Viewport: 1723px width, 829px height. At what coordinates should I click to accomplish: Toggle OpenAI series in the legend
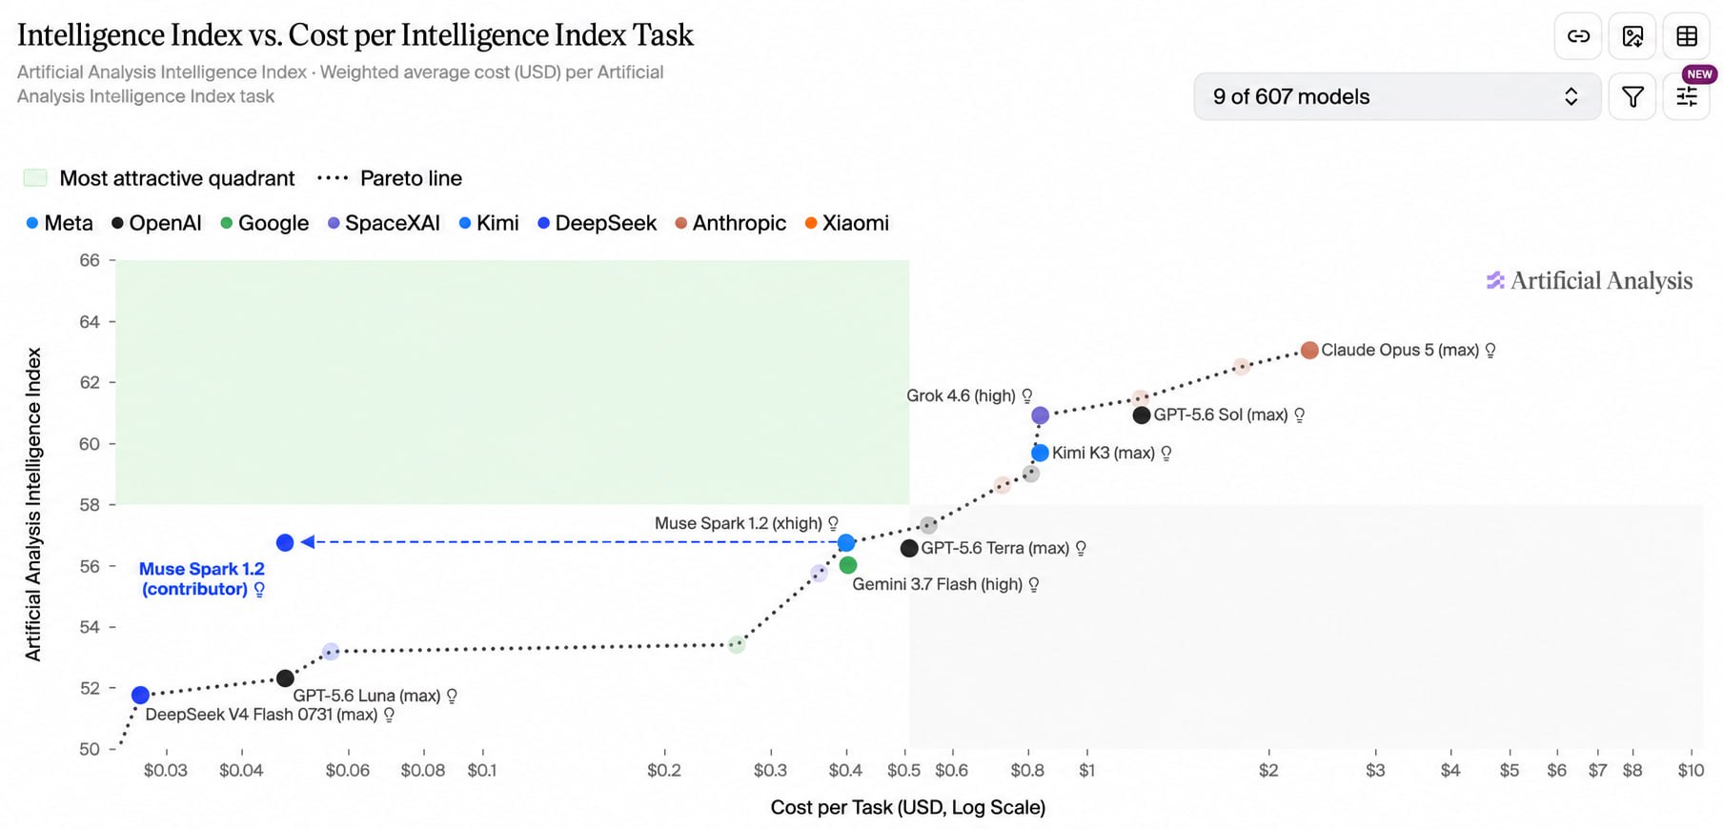156,223
